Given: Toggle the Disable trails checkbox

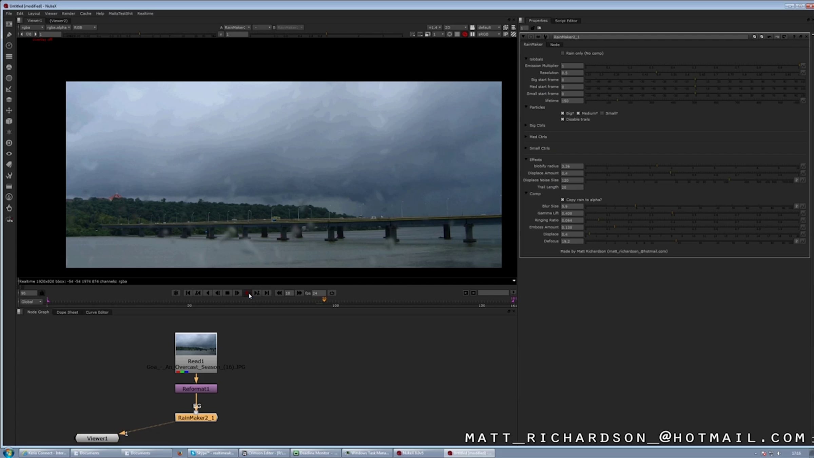Looking at the screenshot, I should (x=563, y=119).
